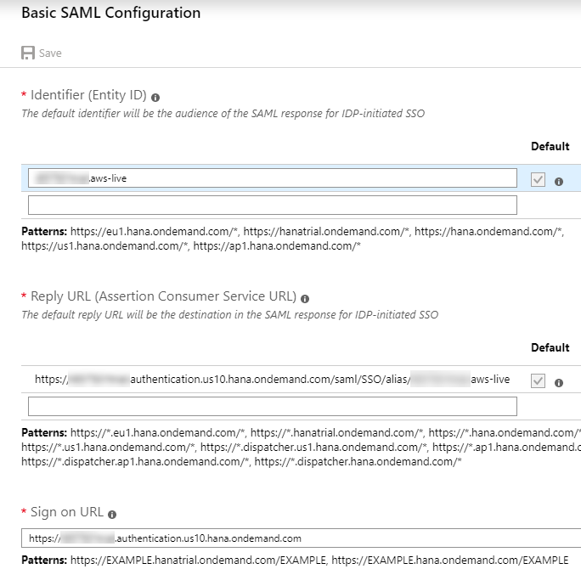Click the empty Reply URL input field
The height and width of the screenshot is (569, 581).
point(272,406)
